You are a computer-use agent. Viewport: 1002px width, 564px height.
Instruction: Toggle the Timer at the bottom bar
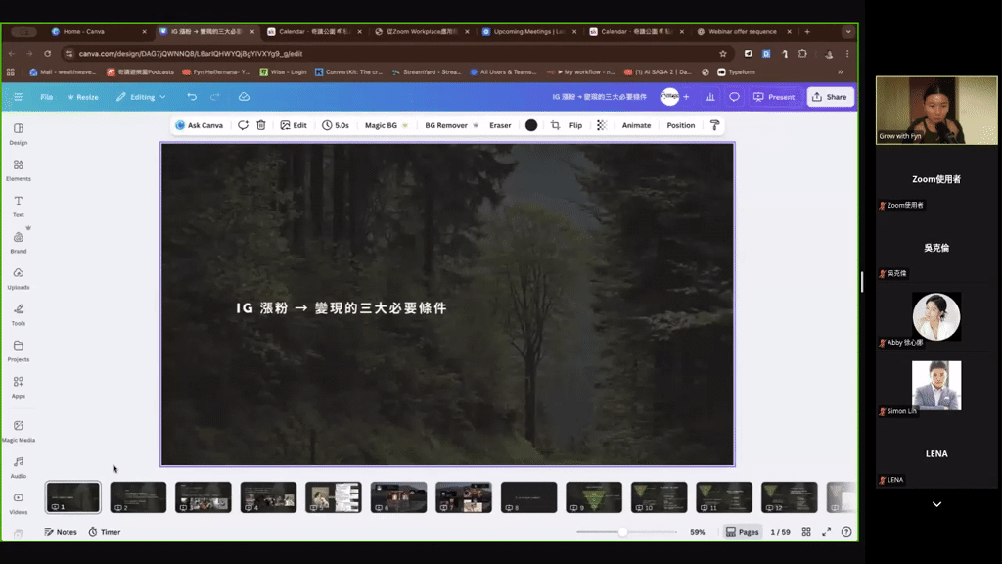104,531
